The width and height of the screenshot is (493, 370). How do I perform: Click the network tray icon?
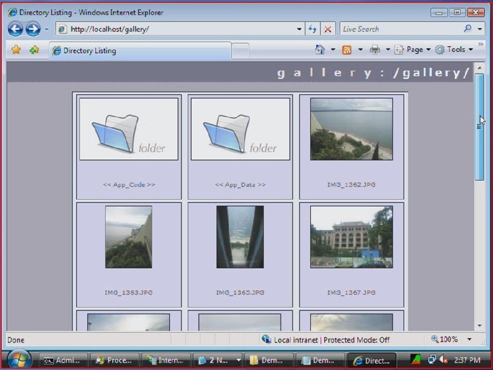click(432, 360)
